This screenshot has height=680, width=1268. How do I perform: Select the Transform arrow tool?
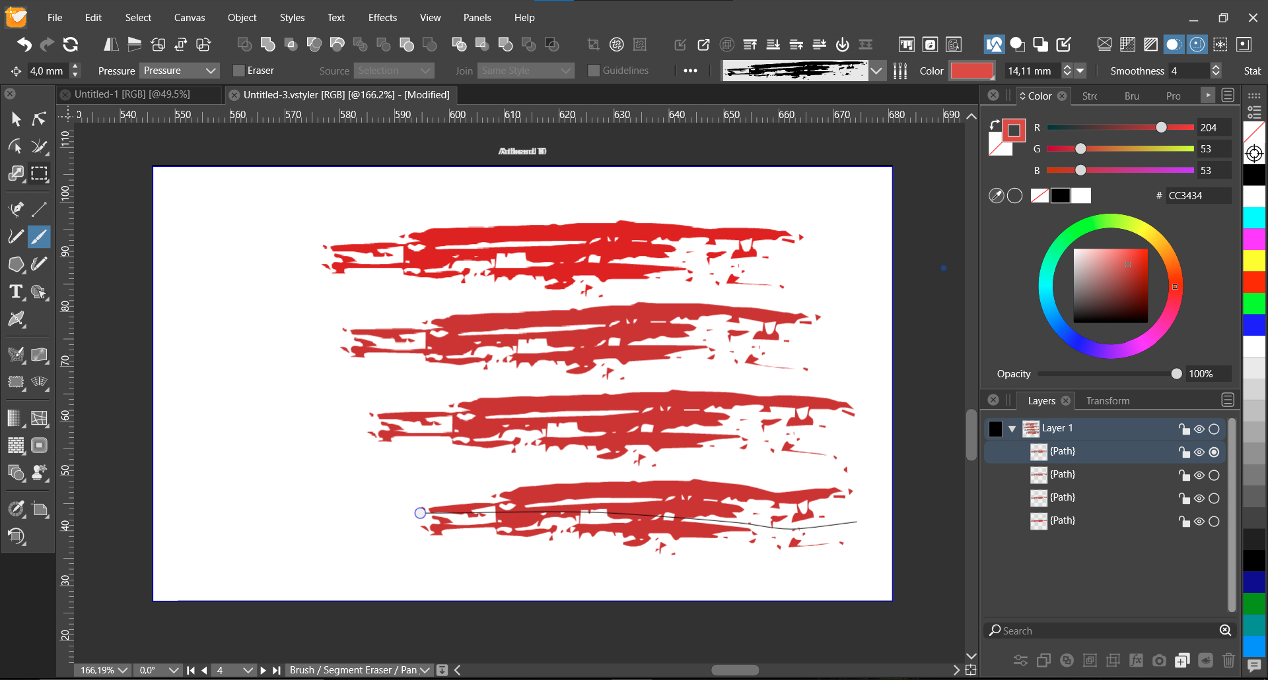pos(16,119)
